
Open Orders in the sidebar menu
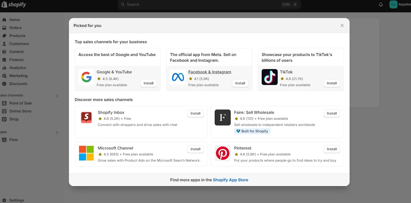click(15, 28)
